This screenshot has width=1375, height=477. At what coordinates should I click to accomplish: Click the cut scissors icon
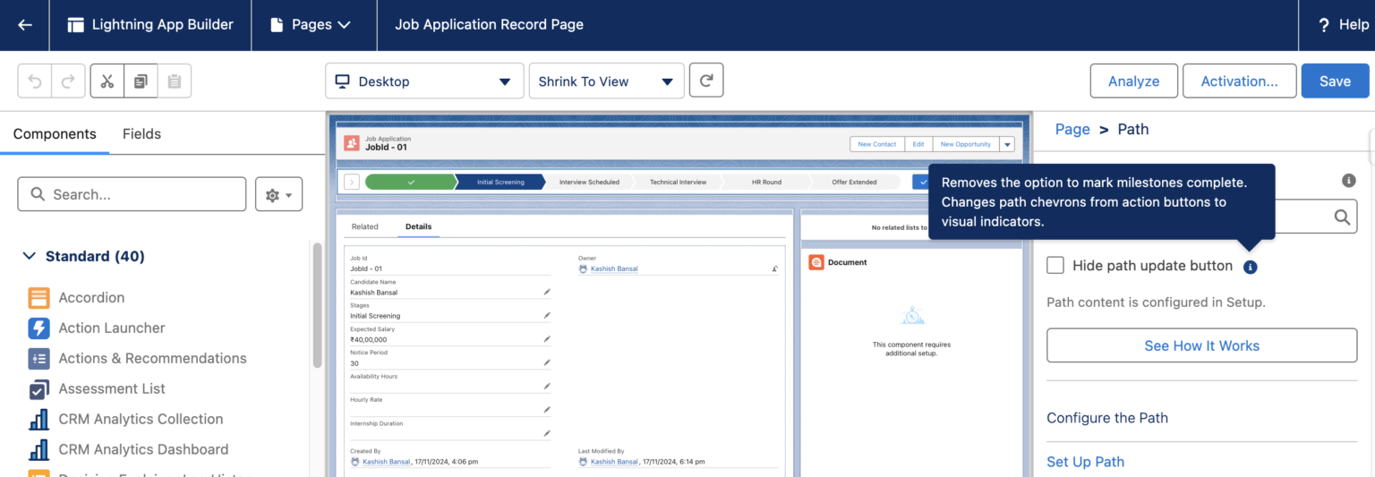coord(107,81)
